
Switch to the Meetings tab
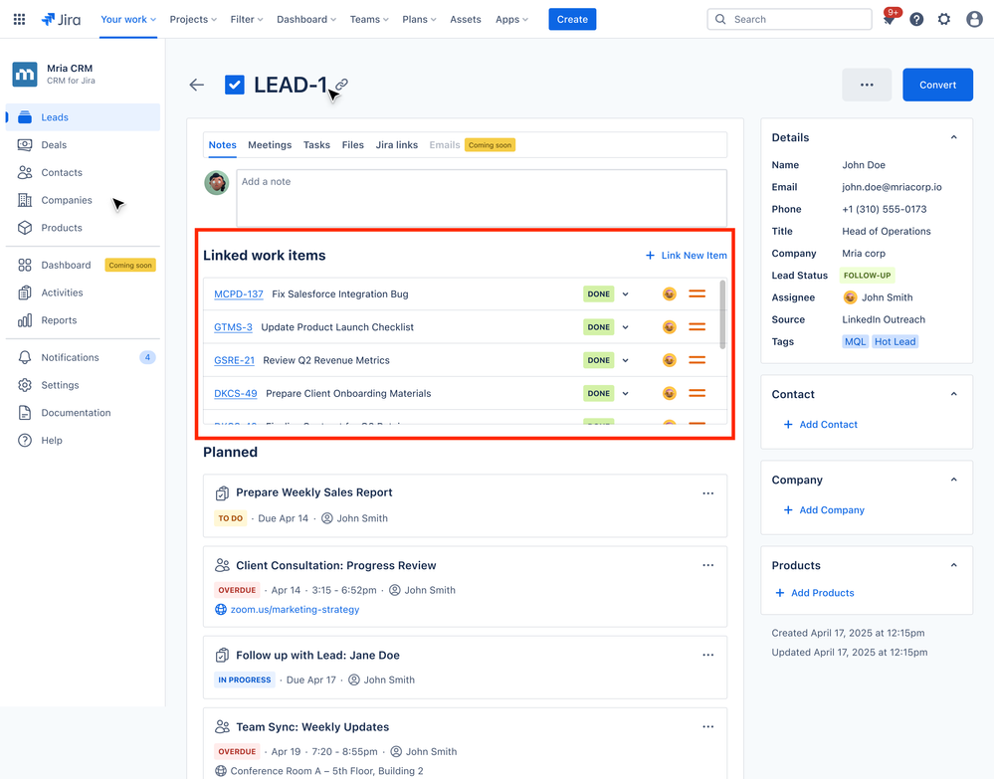(269, 144)
